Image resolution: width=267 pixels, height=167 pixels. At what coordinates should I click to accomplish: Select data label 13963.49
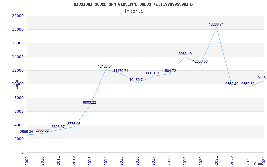point(184,54)
